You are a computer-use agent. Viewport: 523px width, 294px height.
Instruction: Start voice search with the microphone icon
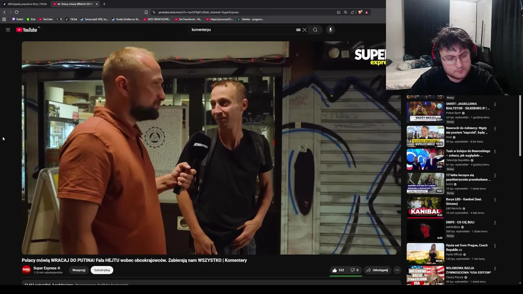pos(331,30)
